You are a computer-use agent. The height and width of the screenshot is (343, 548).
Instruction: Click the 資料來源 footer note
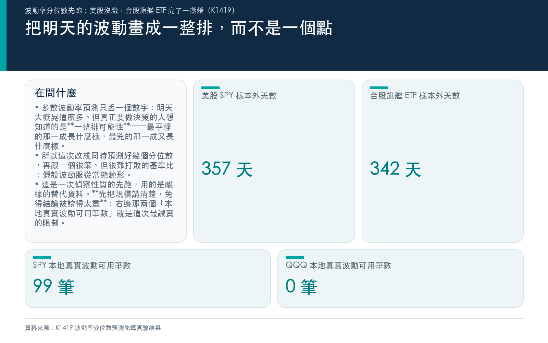click(x=93, y=328)
